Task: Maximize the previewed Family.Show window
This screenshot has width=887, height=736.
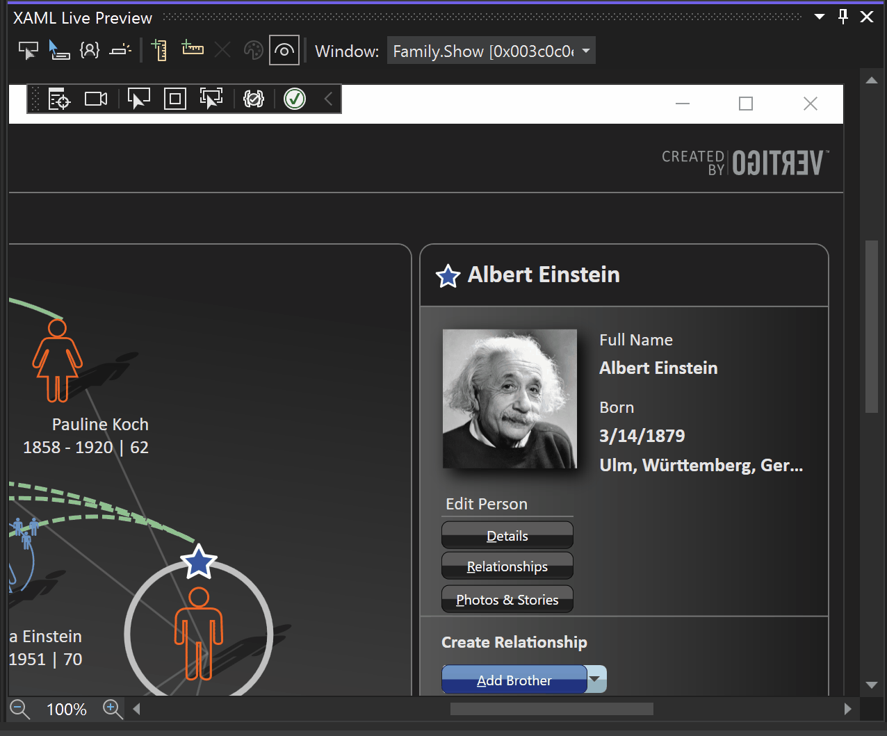Action: (x=746, y=104)
